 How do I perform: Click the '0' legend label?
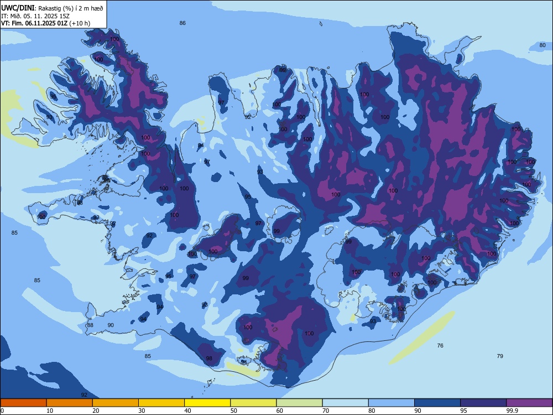click(x=2, y=411)
